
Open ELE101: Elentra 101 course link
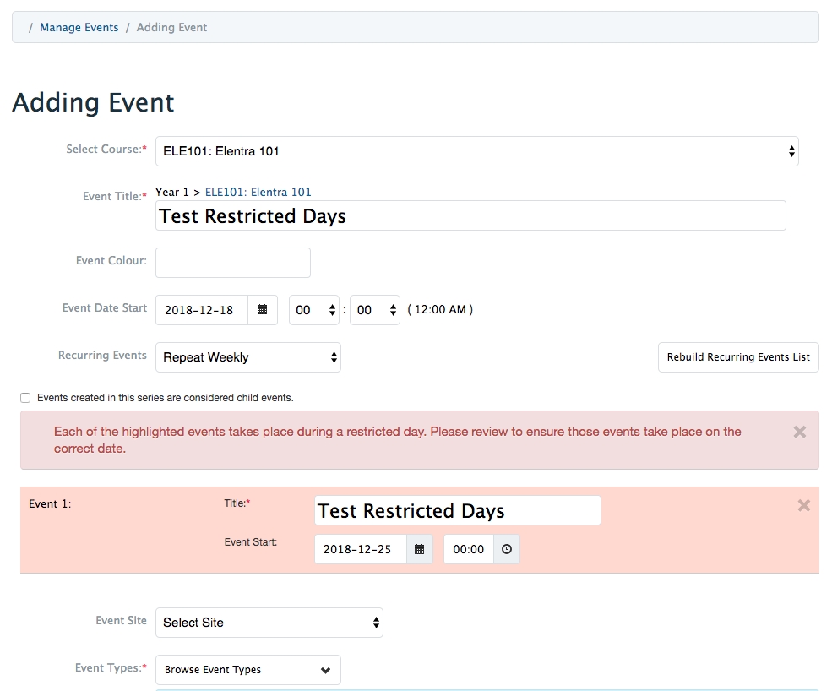(258, 192)
